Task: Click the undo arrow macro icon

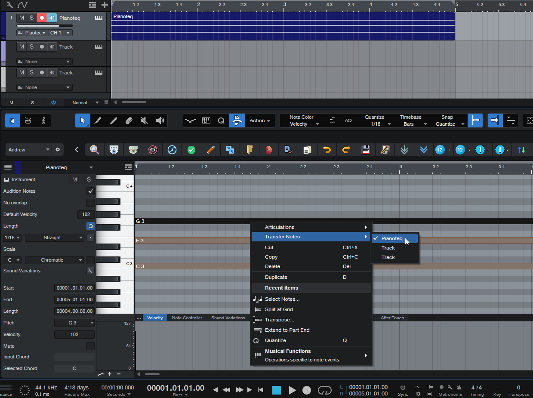Action: pos(327,150)
